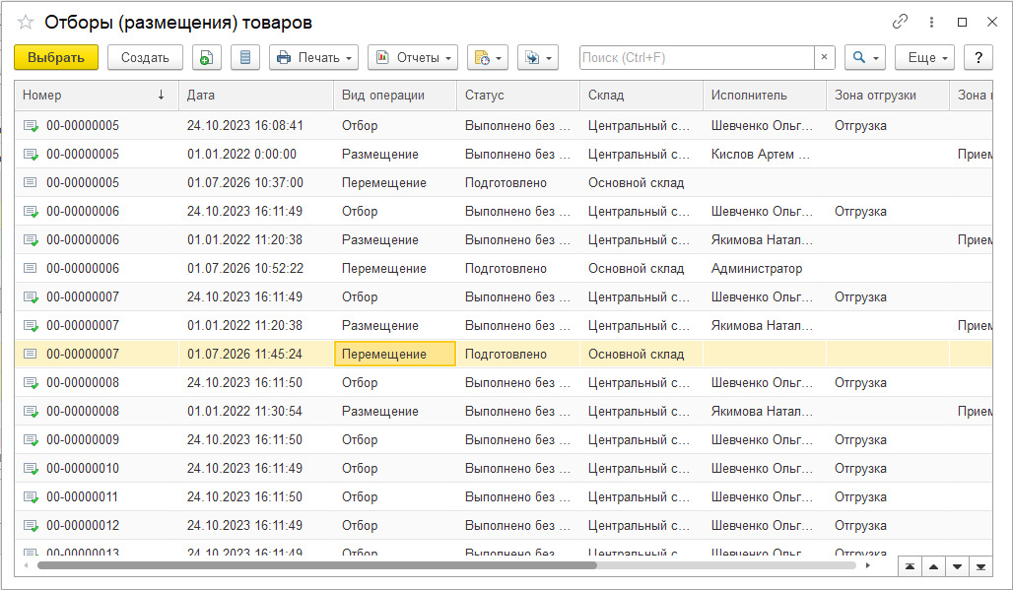Click the Вид операции column header
This screenshot has height=590, width=1013.
395,95
